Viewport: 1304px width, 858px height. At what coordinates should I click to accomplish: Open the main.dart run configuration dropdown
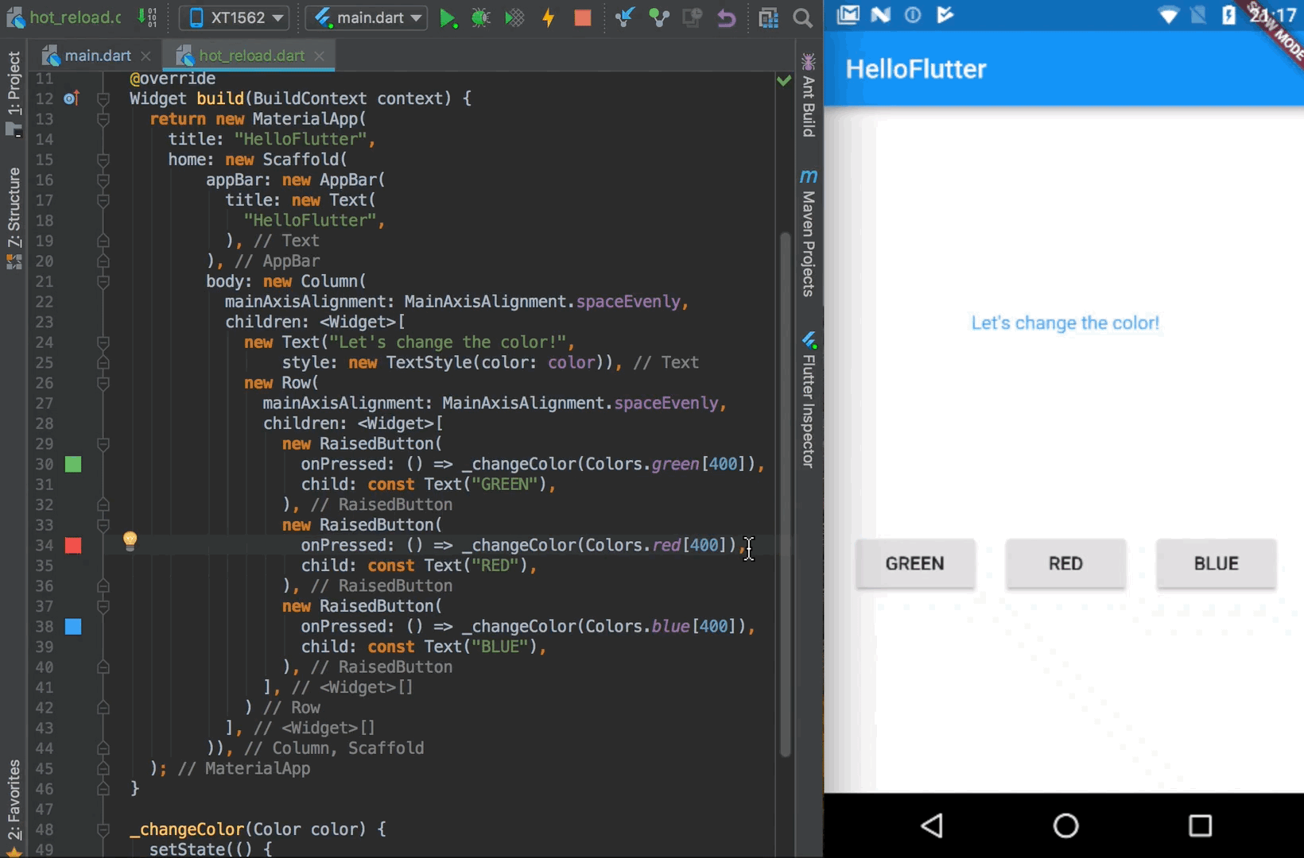tap(365, 17)
